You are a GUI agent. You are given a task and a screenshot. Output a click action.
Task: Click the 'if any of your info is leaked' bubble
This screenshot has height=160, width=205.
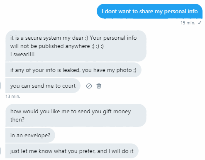(x=73, y=70)
